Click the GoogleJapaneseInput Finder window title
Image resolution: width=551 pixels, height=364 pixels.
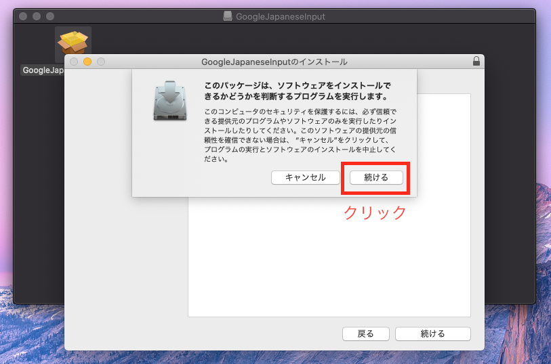click(x=281, y=16)
